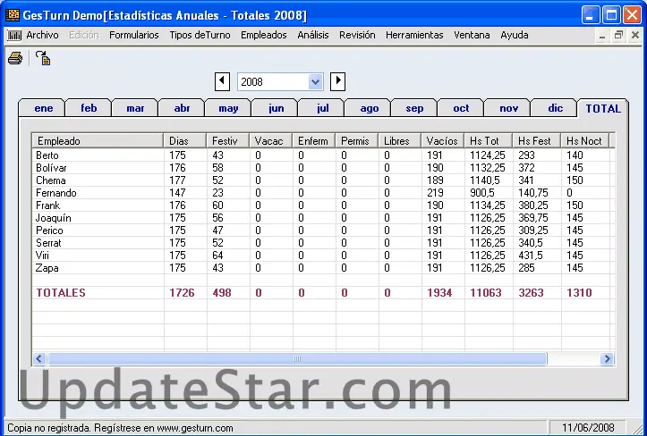Switch to the ago tab
The width and height of the screenshot is (647, 436).
pos(369,108)
